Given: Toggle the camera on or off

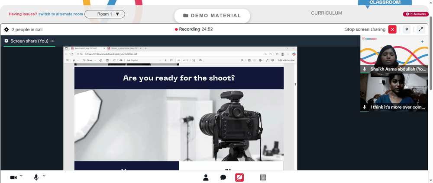Looking at the screenshot, I should (x=13, y=177).
